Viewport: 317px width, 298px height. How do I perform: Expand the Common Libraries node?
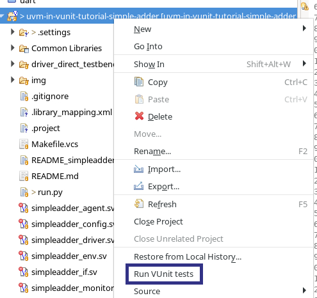coord(13,48)
